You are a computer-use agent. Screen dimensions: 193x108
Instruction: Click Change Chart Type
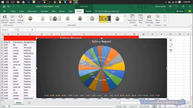(x=149, y=19)
